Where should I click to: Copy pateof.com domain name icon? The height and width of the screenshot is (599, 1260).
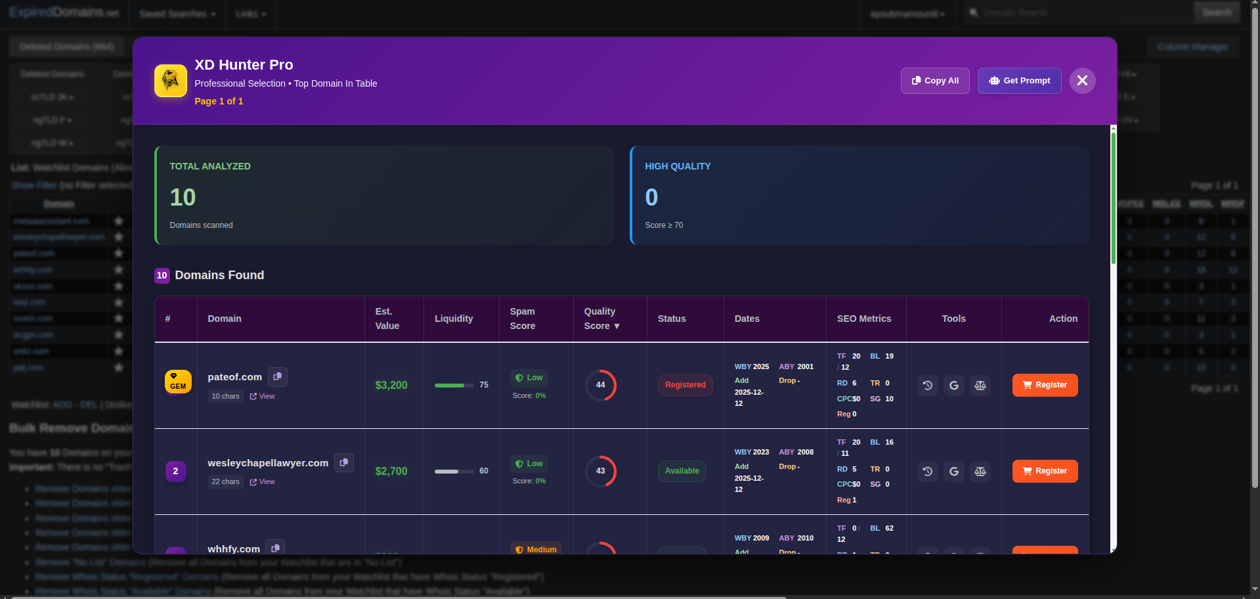click(277, 376)
